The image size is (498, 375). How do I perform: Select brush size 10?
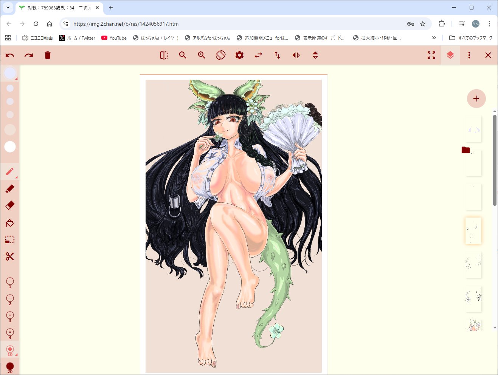10,350
